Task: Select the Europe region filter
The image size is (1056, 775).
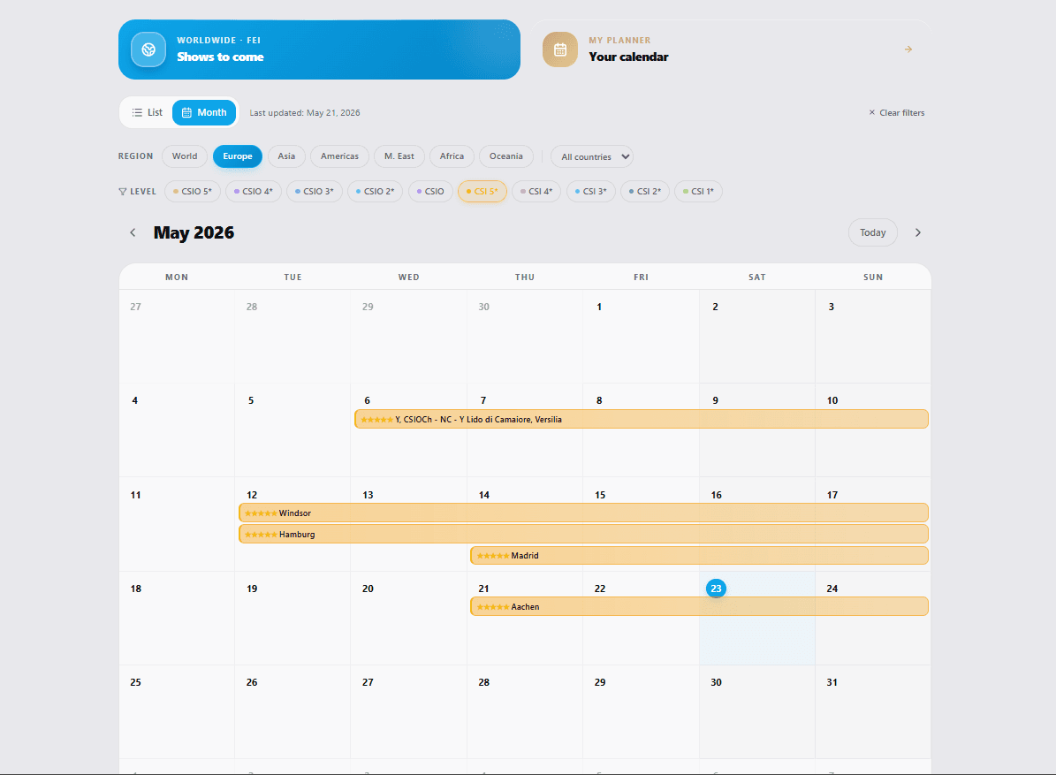Action: (238, 156)
